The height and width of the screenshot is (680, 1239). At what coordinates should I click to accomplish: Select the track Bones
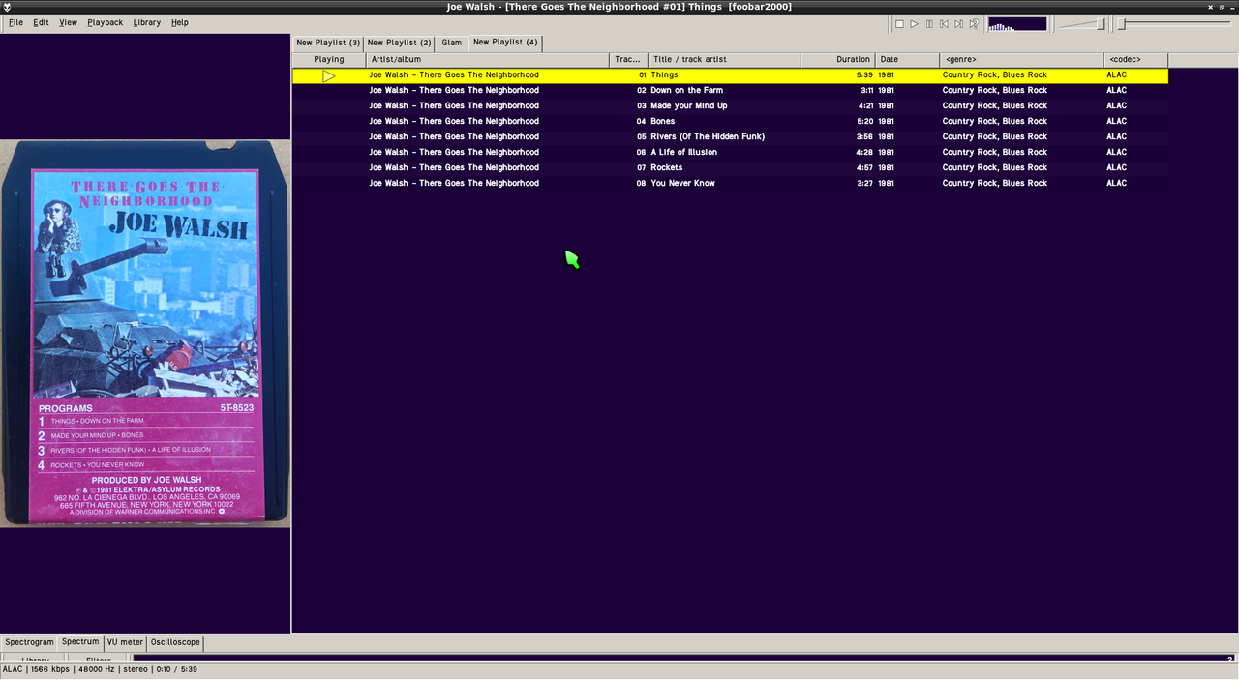coord(730,122)
